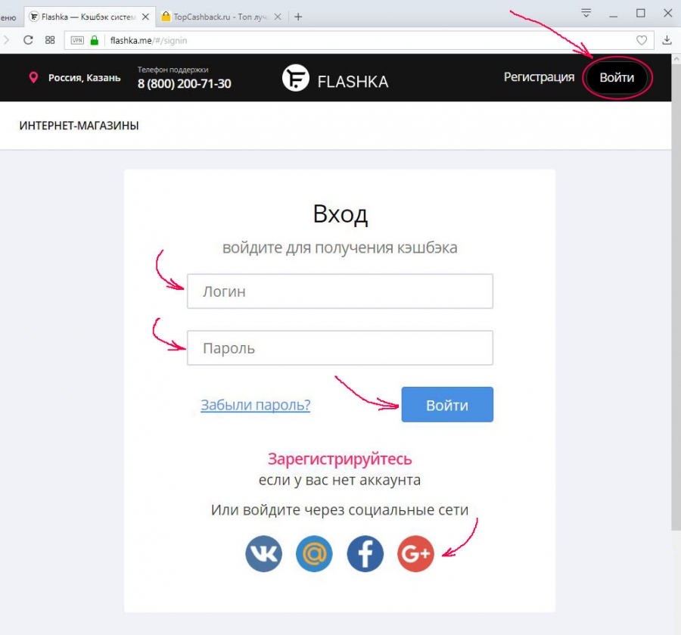Click the Пароль input field
Screen dimensions: 681x635
[x=340, y=348]
